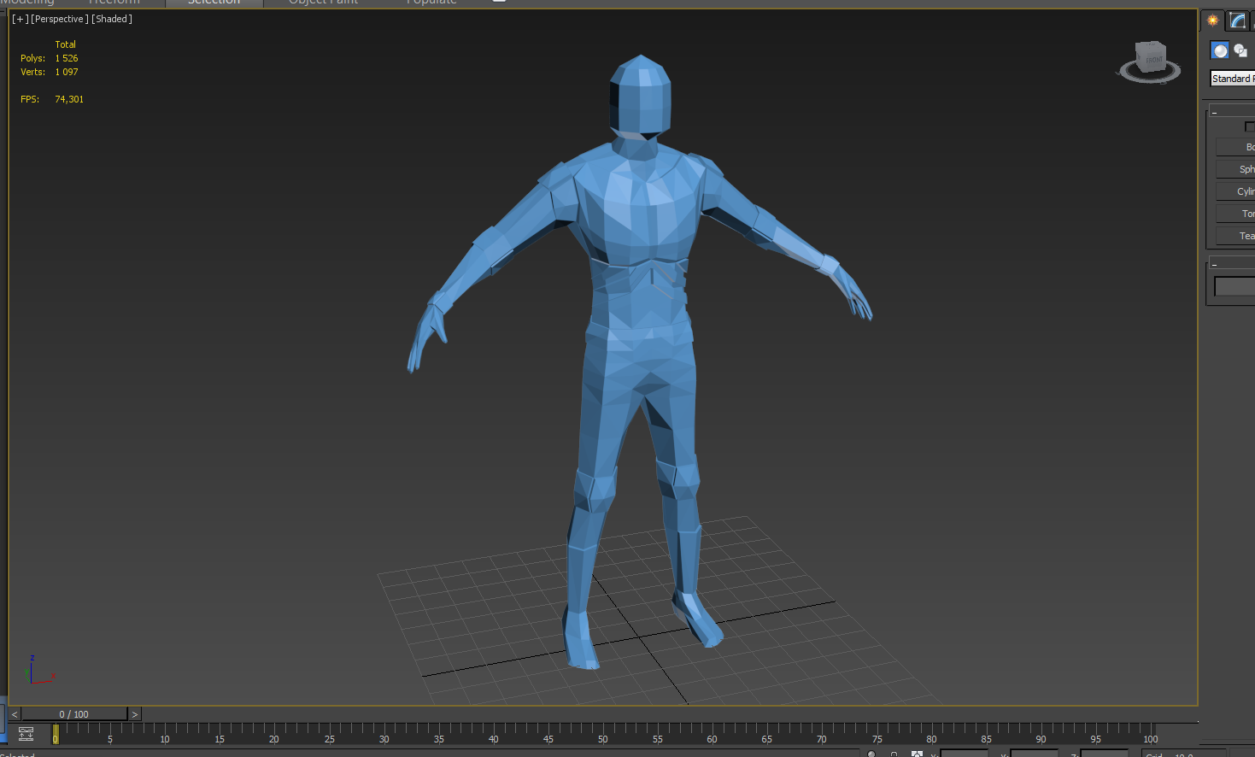1255x757 pixels.
Task: Click the FPS value 74,301
Action: coord(69,99)
